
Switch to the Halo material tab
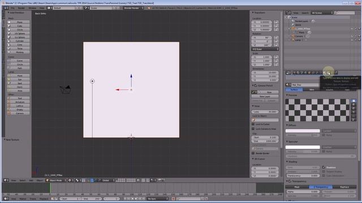pos(347,90)
